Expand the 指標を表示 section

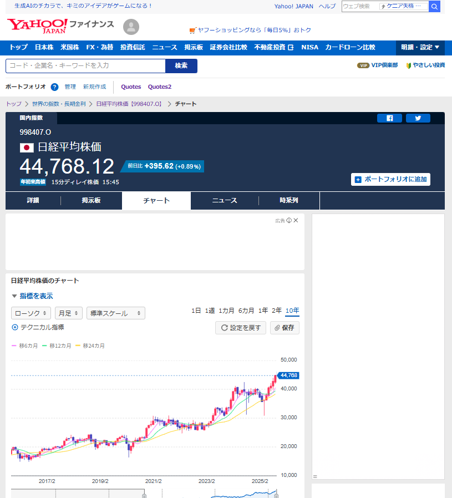(x=32, y=296)
